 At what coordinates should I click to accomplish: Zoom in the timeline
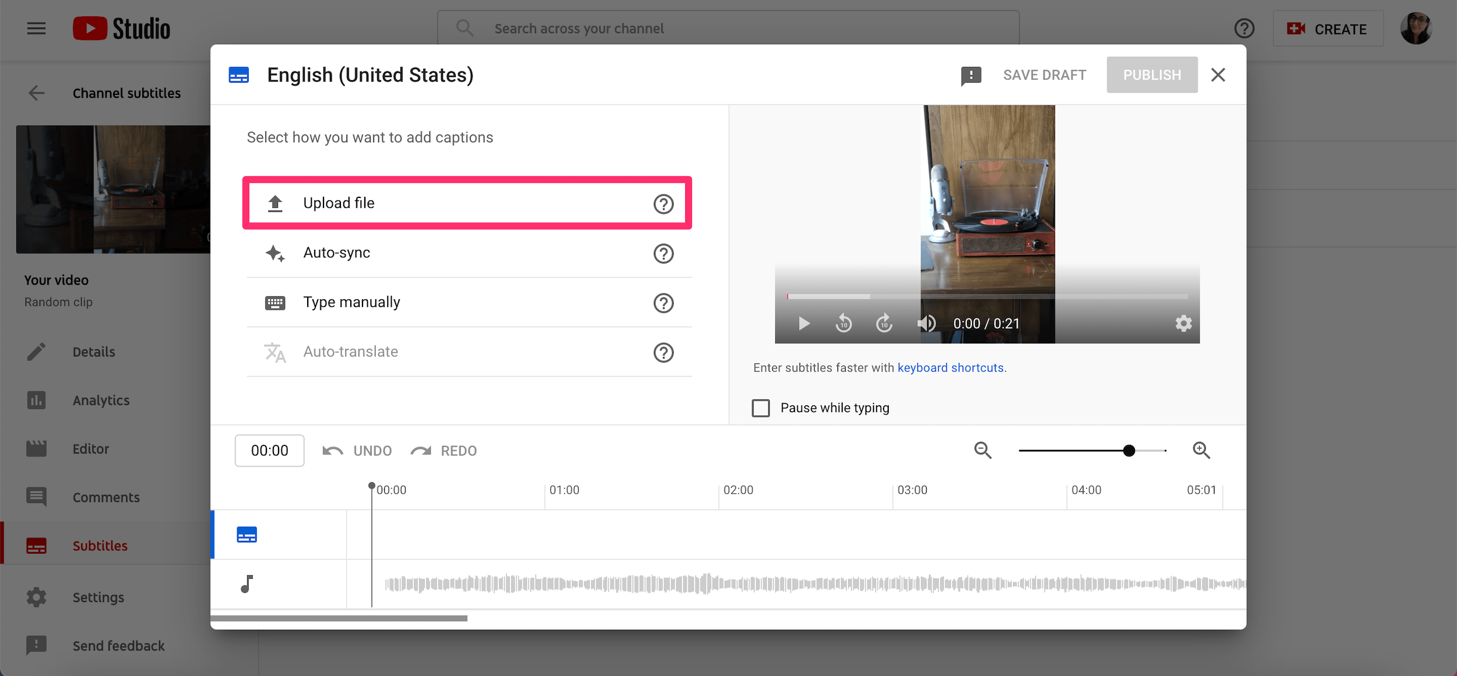[x=1201, y=450]
